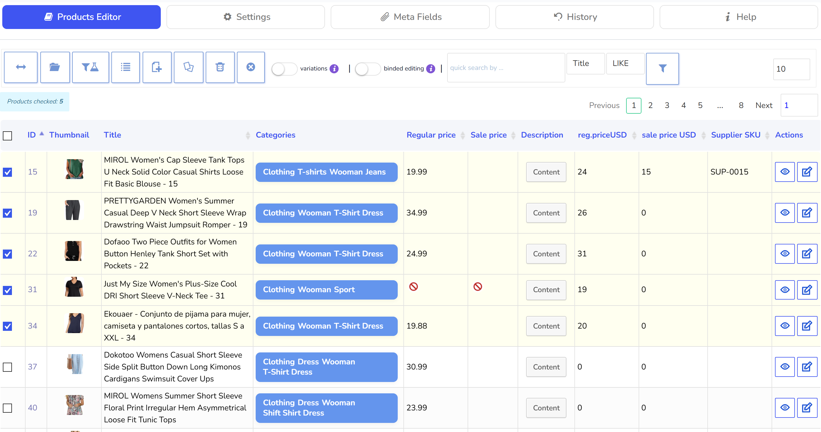Image resolution: width=821 pixels, height=432 pixels.
Task: Open Content button for product 15
Action: [546, 172]
